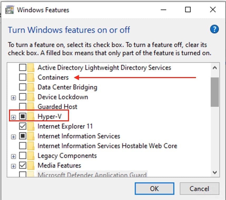Click the folder icon beside Hyper-V
This screenshot has width=226, height=200.
coord(31,116)
